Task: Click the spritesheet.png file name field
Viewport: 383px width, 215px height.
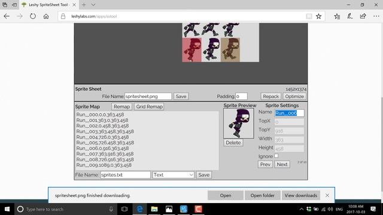Action: [148, 96]
